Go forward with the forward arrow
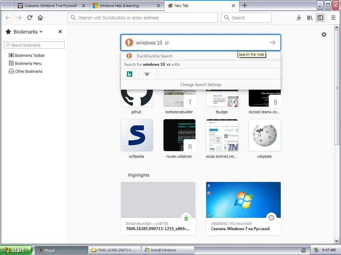 tap(19, 18)
